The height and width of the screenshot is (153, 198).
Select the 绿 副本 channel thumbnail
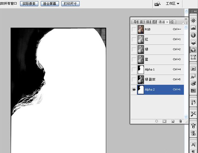coord(141,79)
